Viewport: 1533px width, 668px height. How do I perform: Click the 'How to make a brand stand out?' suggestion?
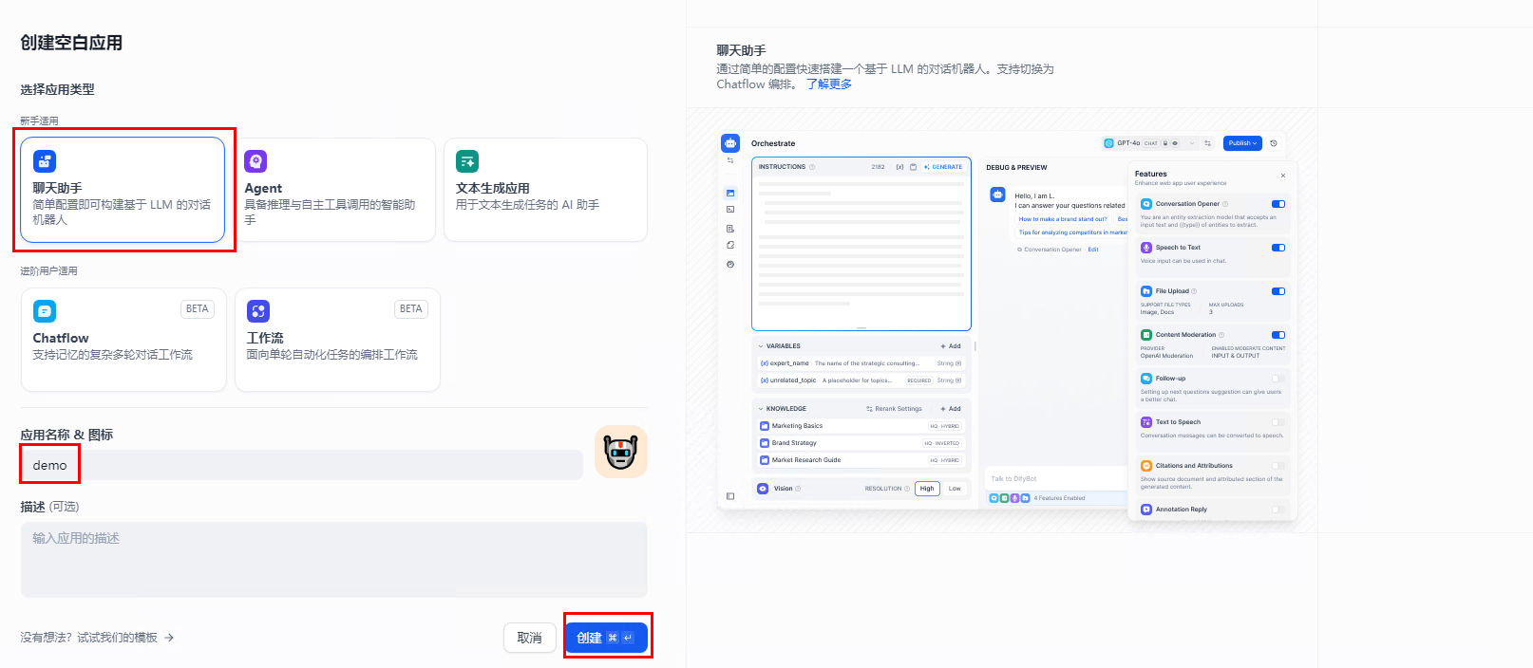[x=1063, y=219]
